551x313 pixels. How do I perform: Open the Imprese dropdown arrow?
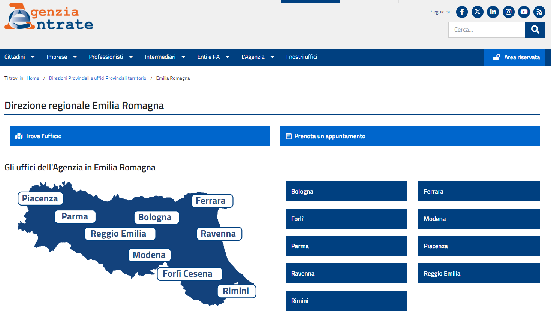pyautogui.click(x=75, y=57)
